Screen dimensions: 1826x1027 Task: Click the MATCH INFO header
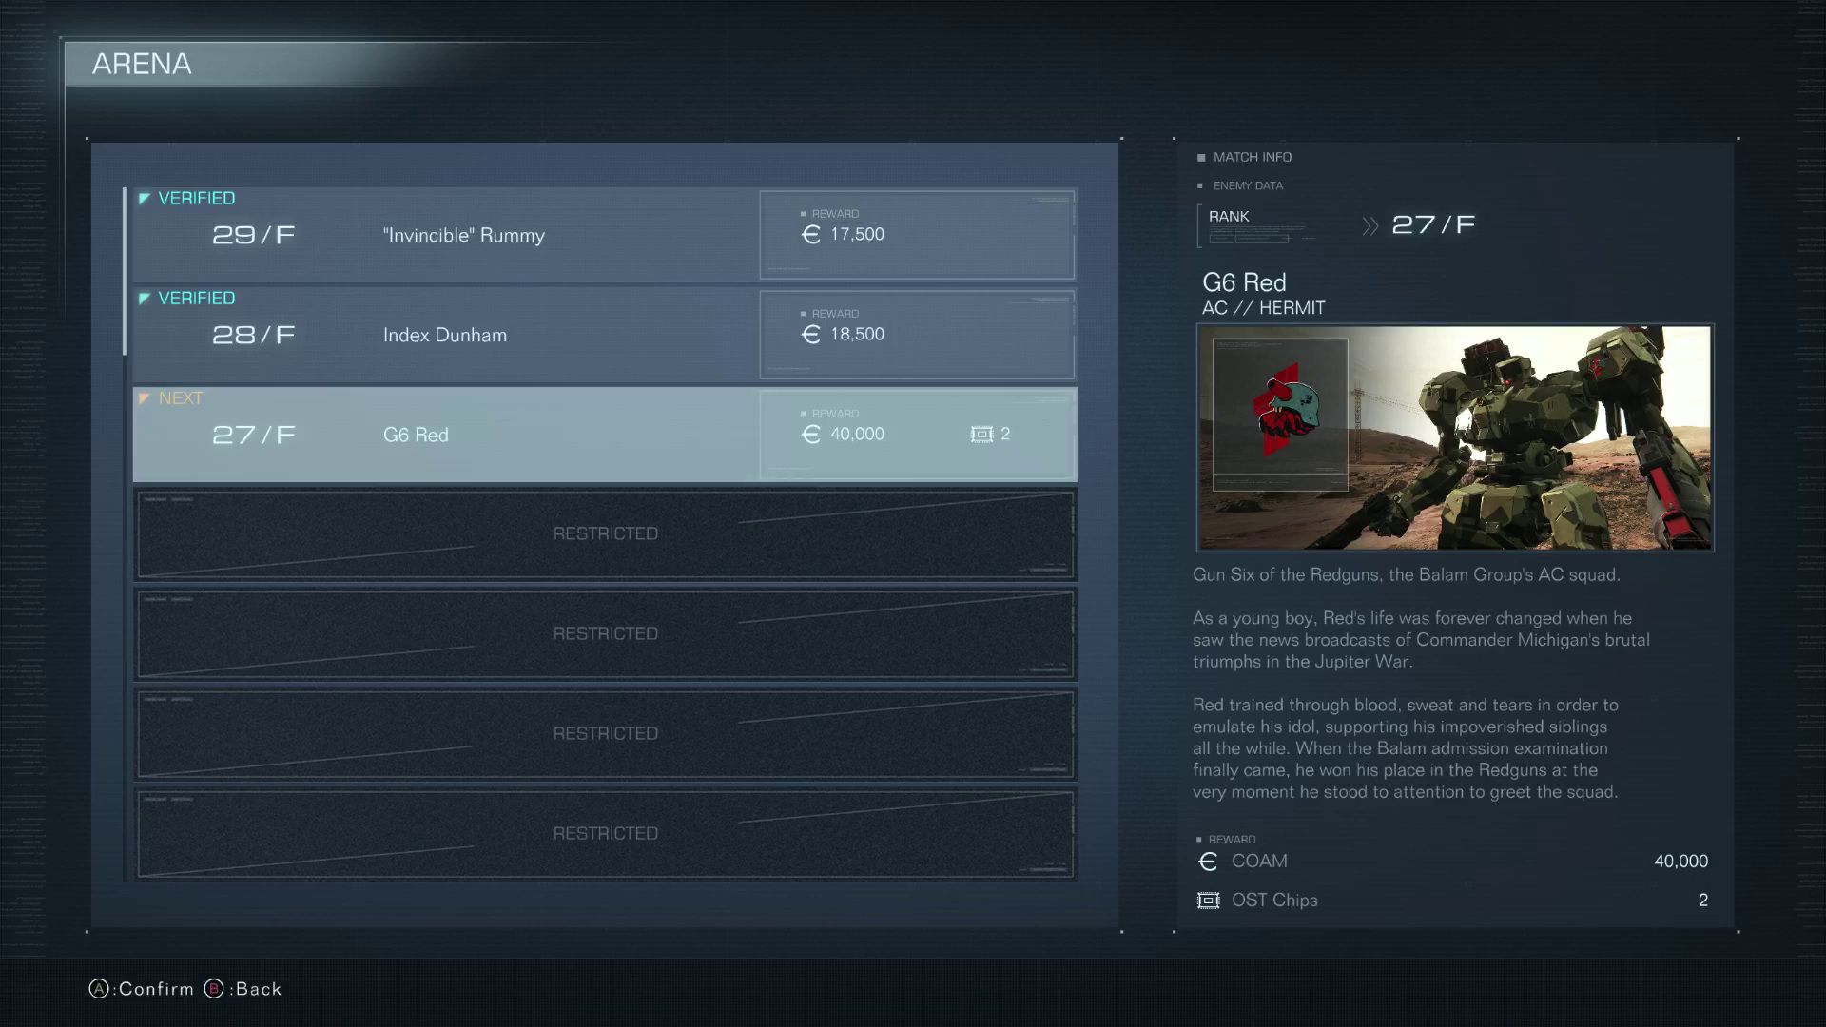(x=1244, y=157)
